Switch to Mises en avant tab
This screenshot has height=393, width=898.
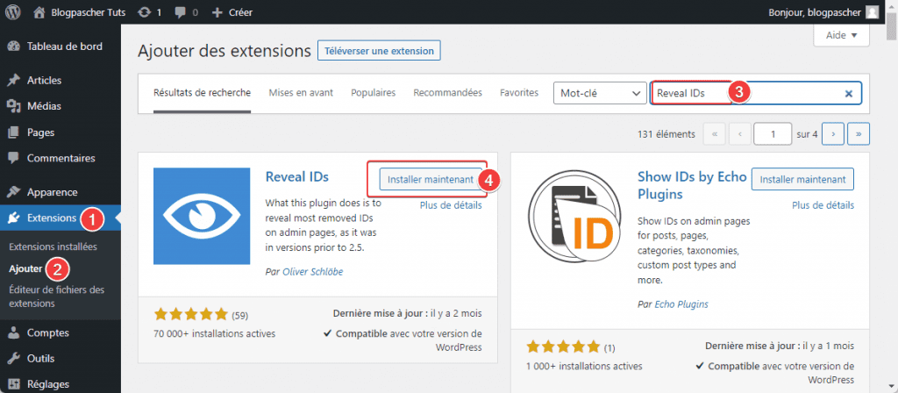tap(301, 93)
